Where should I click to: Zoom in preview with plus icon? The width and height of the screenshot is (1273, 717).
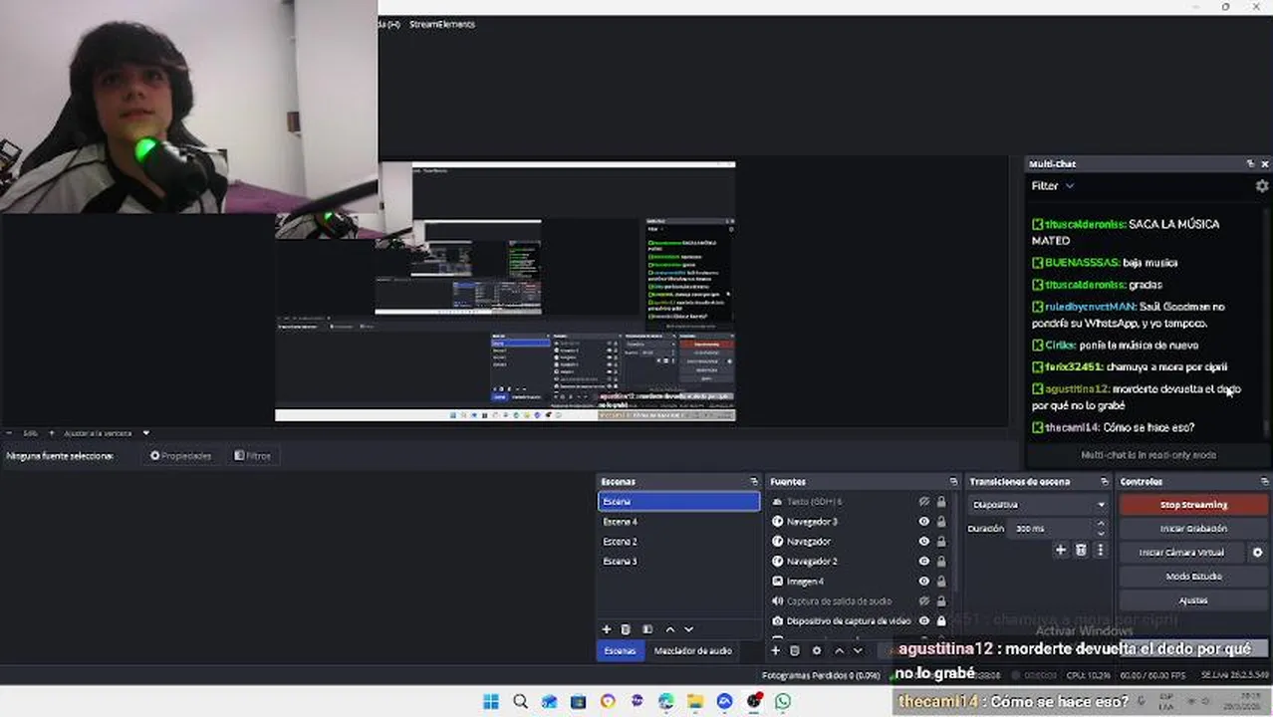[52, 433]
